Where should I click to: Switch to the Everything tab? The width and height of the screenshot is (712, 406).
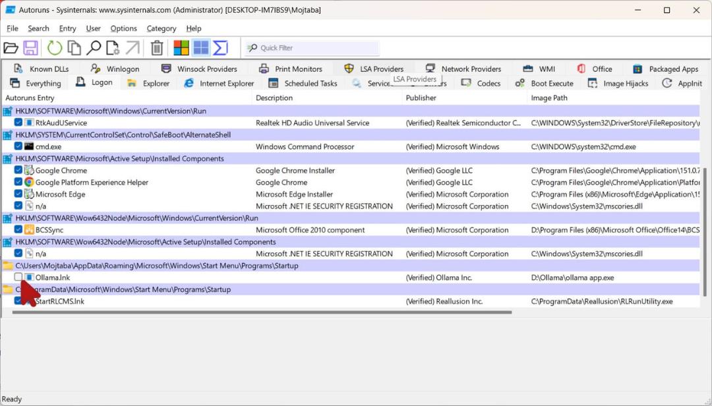36,83
